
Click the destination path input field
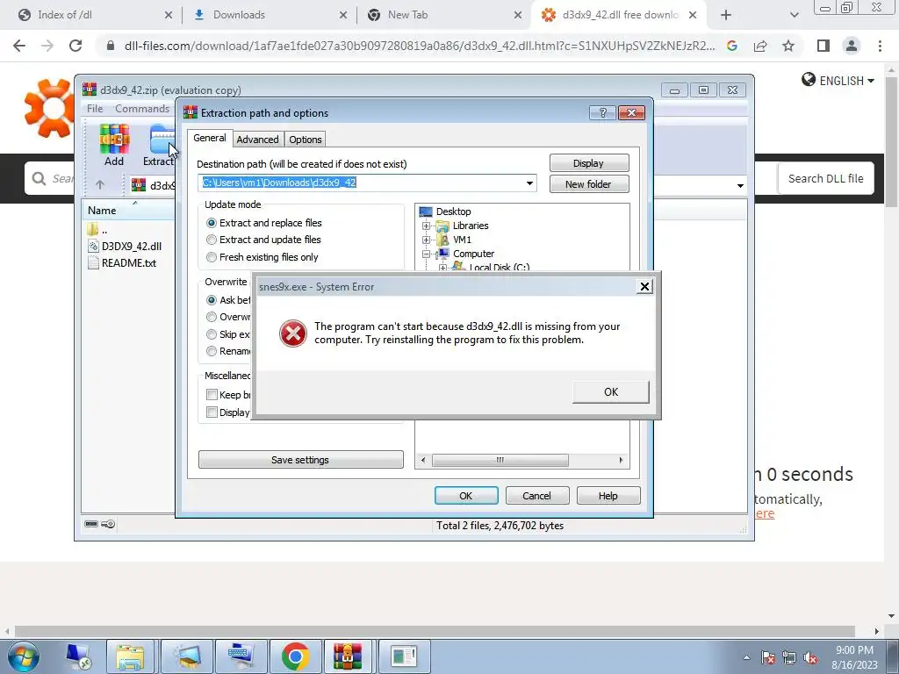pos(367,183)
